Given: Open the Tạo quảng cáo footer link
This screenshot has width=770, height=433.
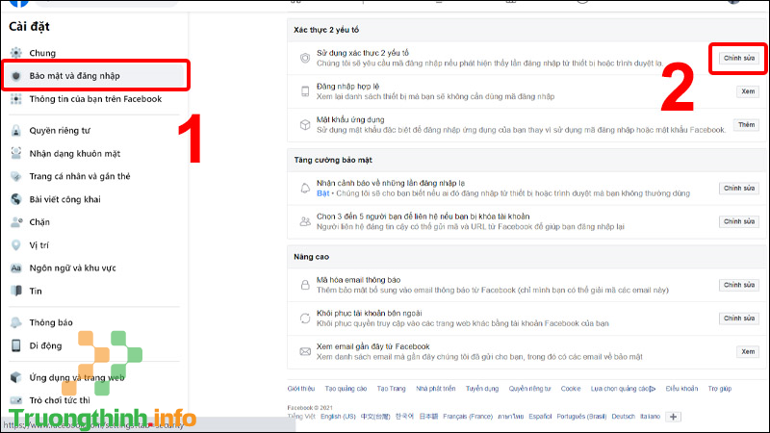Looking at the screenshot, I should tap(346, 389).
